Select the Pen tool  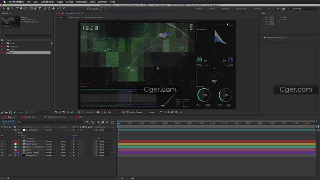(36, 9)
